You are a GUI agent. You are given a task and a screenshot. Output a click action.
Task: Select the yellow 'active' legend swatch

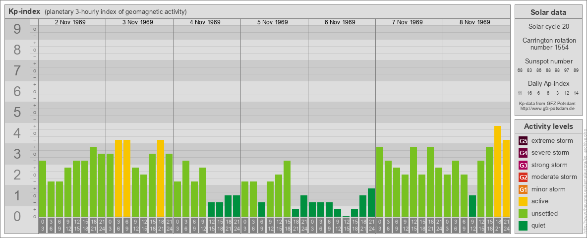coord(523,201)
